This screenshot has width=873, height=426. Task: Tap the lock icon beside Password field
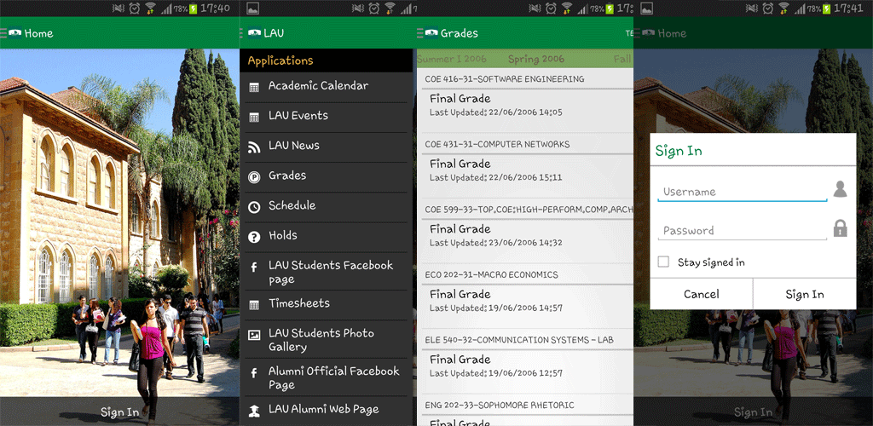tap(840, 228)
